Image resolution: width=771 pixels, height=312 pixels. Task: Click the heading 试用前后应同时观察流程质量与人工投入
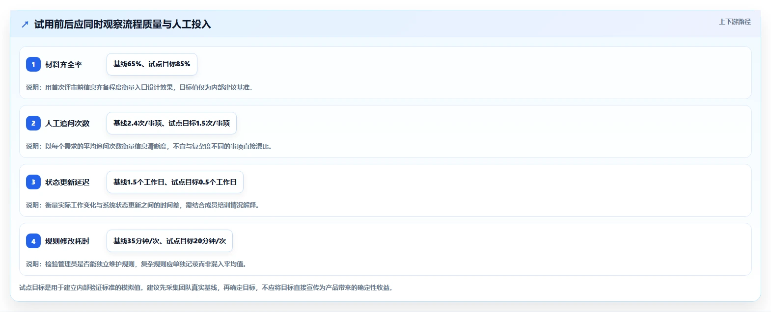coord(122,24)
